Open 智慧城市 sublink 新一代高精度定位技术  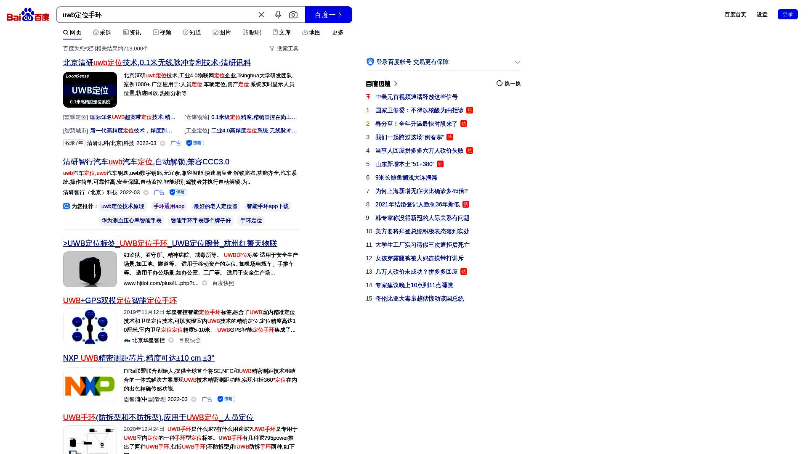point(131,131)
